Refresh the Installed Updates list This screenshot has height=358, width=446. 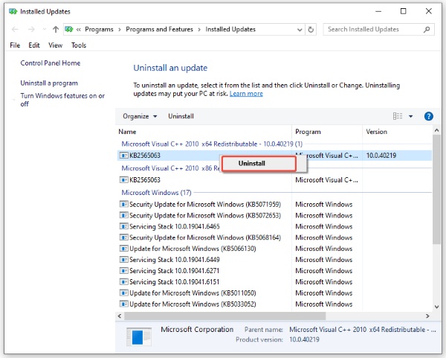point(311,30)
